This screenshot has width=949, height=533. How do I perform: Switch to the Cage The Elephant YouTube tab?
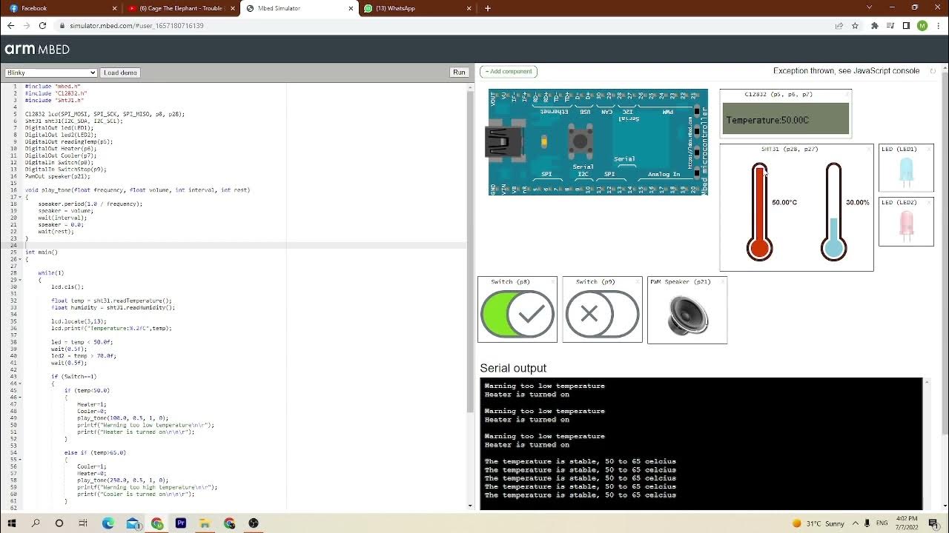(x=181, y=8)
